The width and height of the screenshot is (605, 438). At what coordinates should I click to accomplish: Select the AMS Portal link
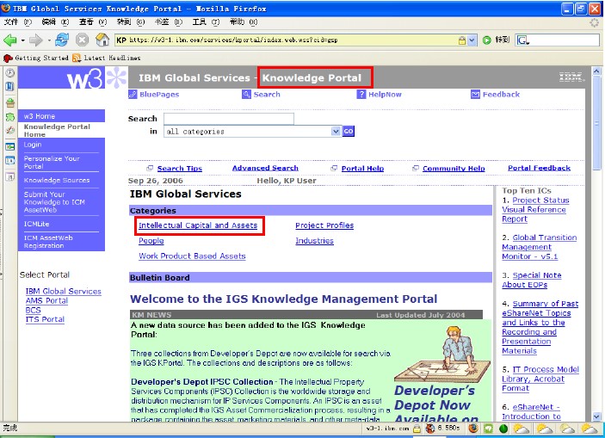[46, 300]
